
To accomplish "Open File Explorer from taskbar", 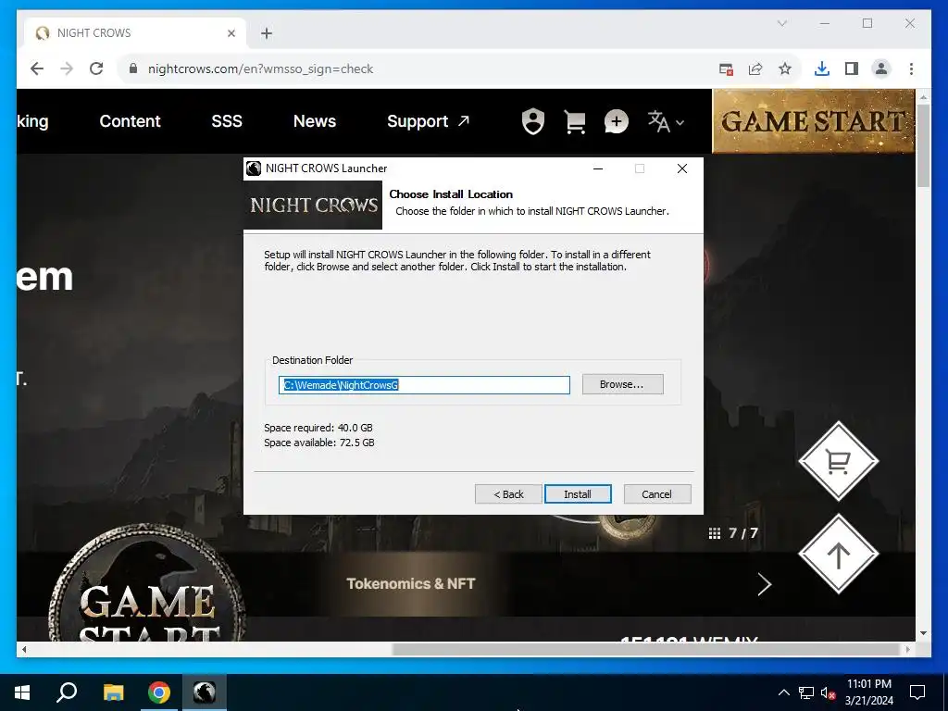I will pos(113,692).
